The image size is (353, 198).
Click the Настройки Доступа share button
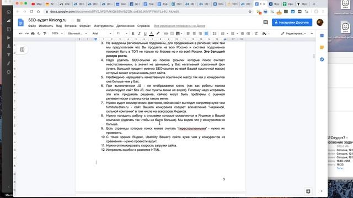[x=292, y=23]
